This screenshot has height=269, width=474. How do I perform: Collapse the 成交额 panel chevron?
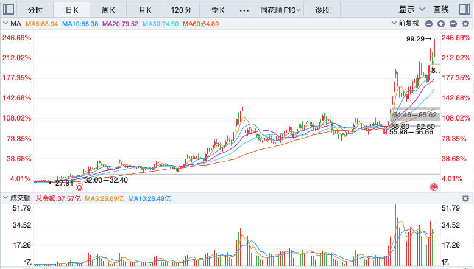coord(5,198)
